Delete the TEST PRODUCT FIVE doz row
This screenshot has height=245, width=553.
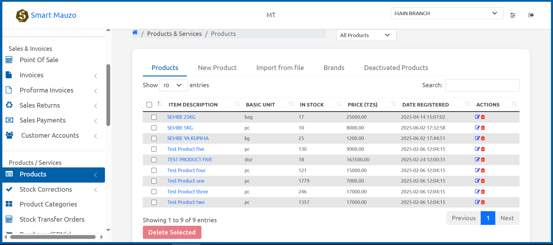click(483, 160)
